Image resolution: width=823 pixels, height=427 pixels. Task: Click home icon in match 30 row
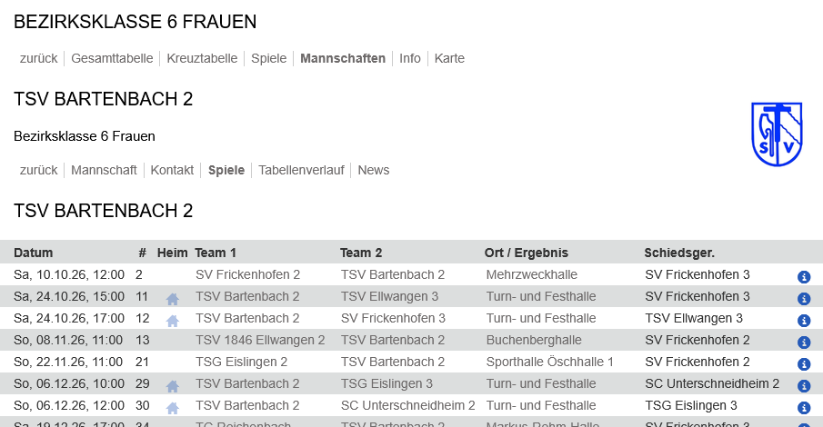(x=172, y=408)
